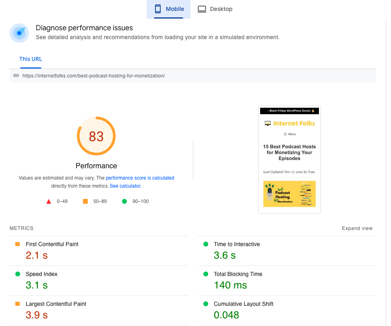Screen dimensions: 391x326
Task: Click green dot beside Speed Index
Action: pyautogui.click(x=17, y=274)
